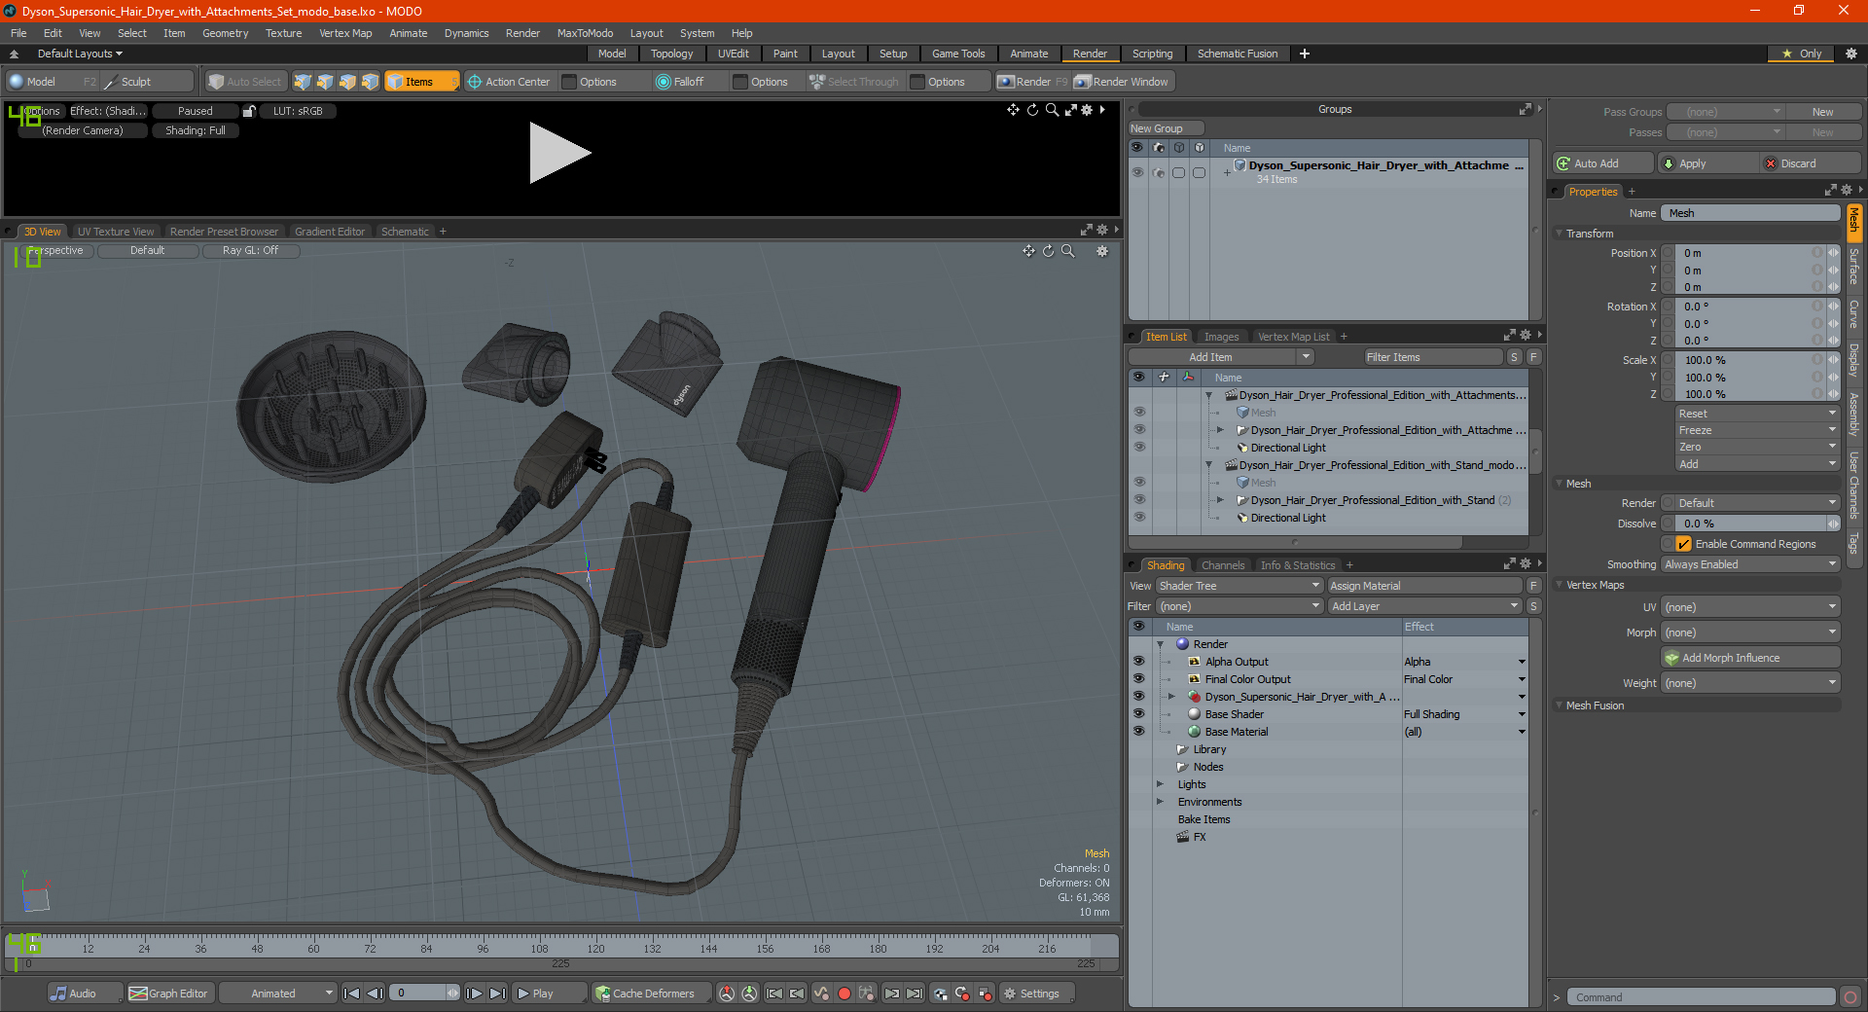The height and width of the screenshot is (1012, 1868).
Task: Click the Command history record button
Action: [1850, 997]
